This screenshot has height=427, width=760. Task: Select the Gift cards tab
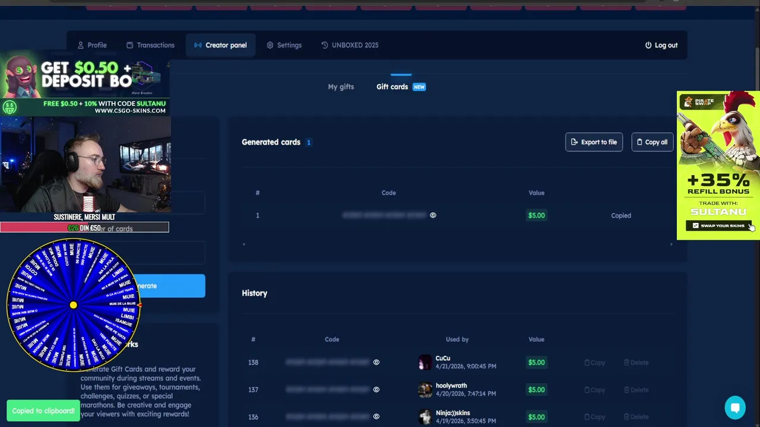pos(401,87)
